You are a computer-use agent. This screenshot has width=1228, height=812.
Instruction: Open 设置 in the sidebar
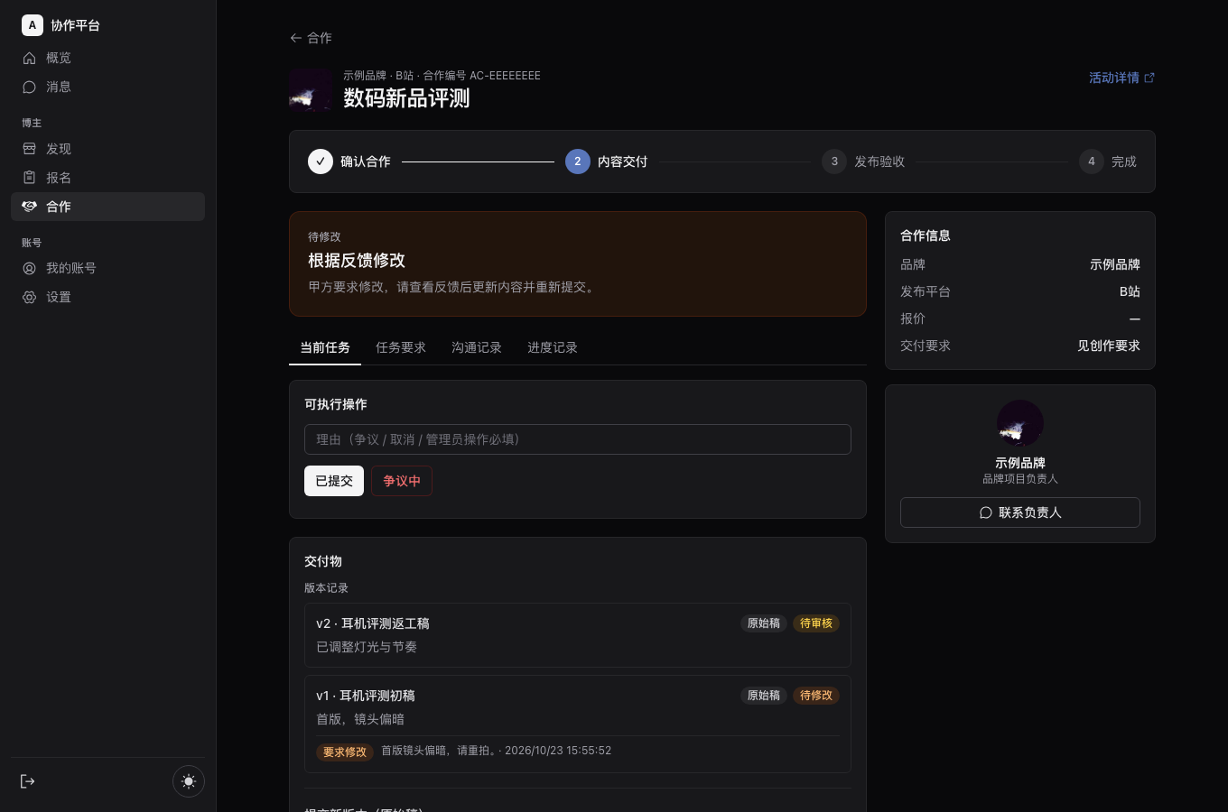tap(108, 297)
